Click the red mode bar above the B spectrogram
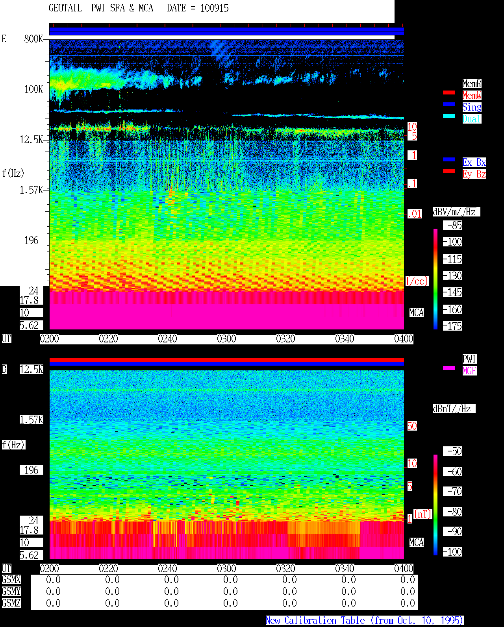The width and height of the screenshot is (504, 627). coord(226,360)
